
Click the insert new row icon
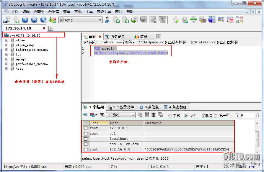click(140, 115)
